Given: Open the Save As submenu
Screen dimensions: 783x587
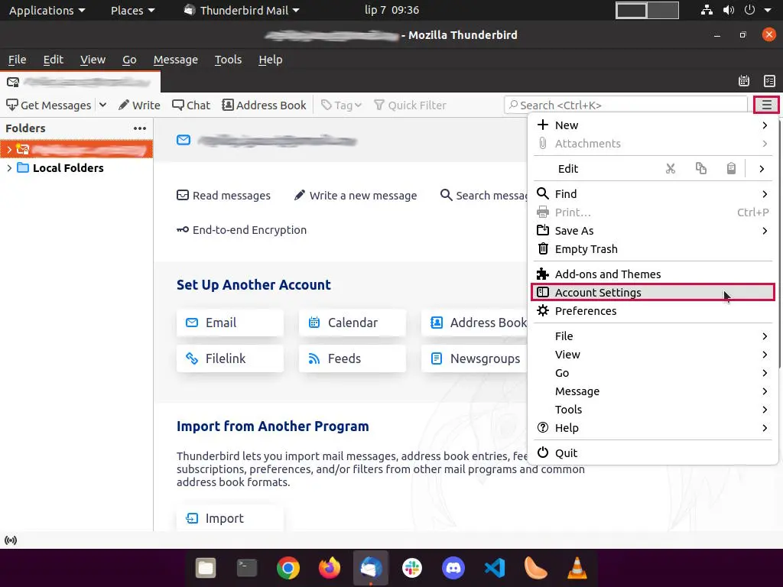Looking at the screenshot, I should pyautogui.click(x=653, y=231).
